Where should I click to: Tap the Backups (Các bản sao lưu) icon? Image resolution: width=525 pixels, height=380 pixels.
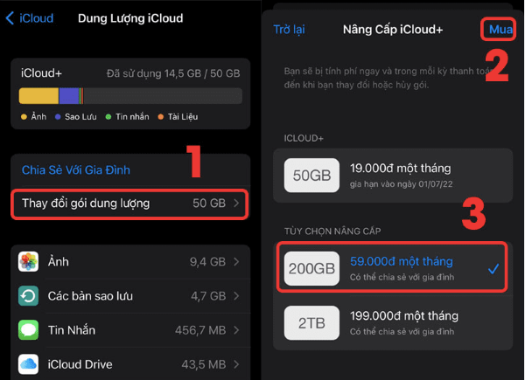pyautogui.click(x=29, y=296)
